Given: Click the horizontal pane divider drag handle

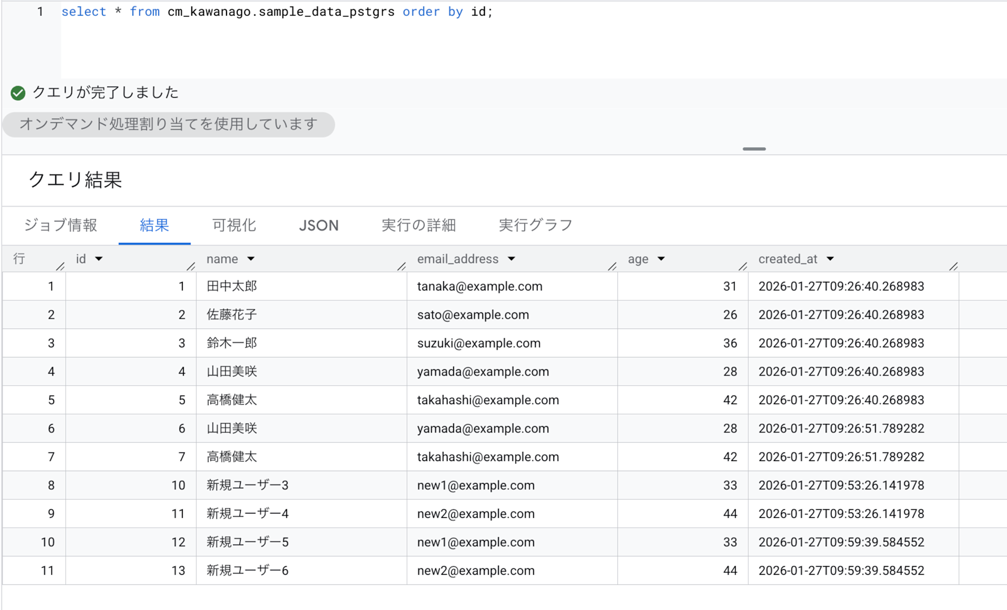Looking at the screenshot, I should point(754,149).
